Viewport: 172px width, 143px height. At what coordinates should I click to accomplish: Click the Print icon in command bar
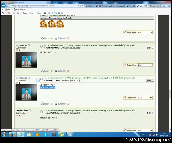point(18,13)
